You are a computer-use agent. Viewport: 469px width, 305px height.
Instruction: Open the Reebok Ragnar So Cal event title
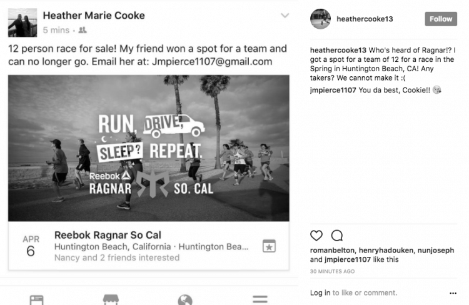pos(108,235)
